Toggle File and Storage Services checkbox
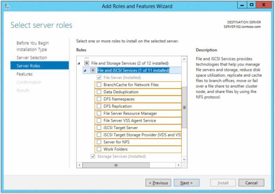This screenshot has width=275, height=194. 87,63
